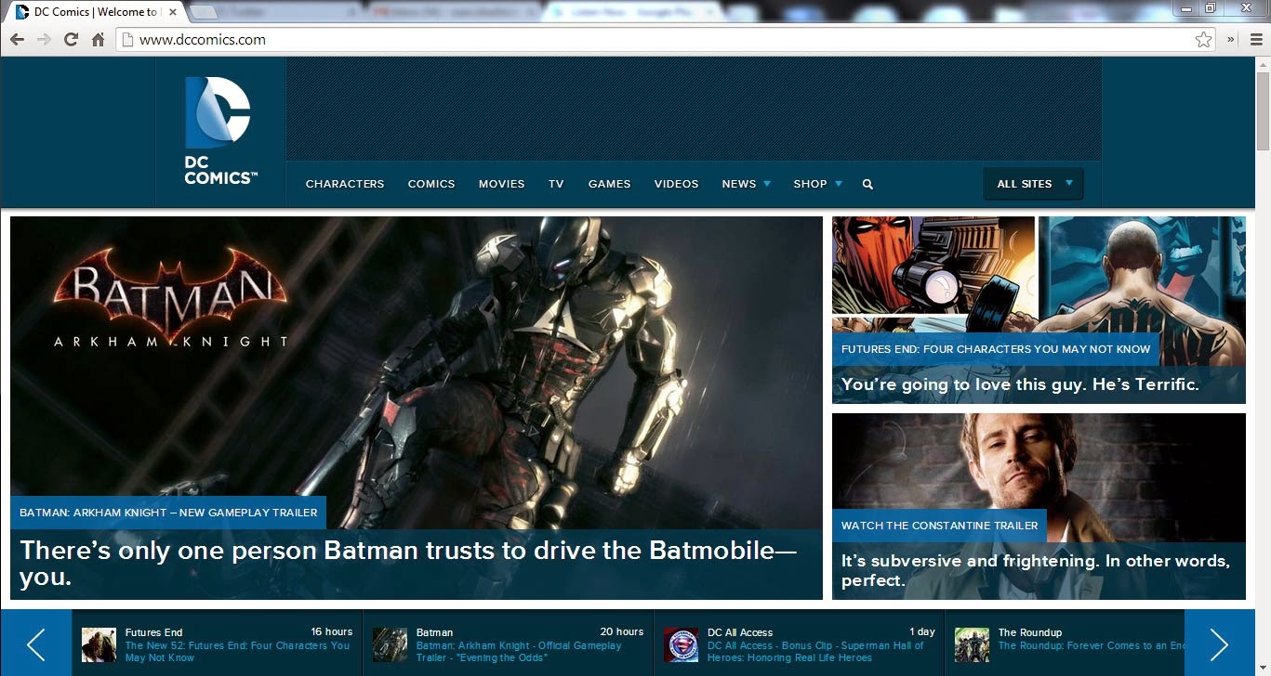Image resolution: width=1271 pixels, height=676 pixels.
Task: Go back using the browser back arrow
Action: pyautogui.click(x=17, y=39)
